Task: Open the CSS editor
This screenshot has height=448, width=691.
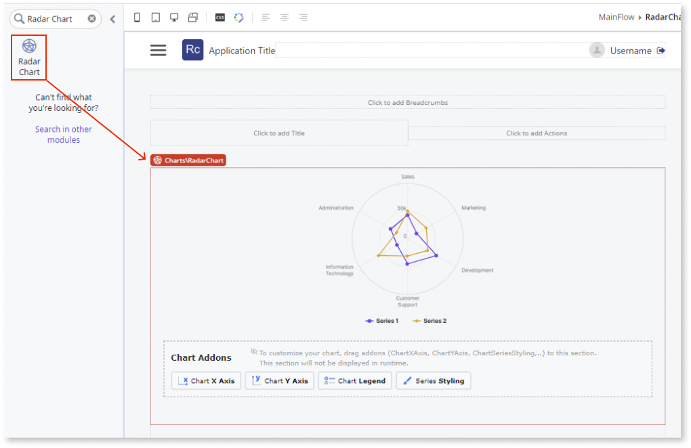Action: tap(219, 17)
